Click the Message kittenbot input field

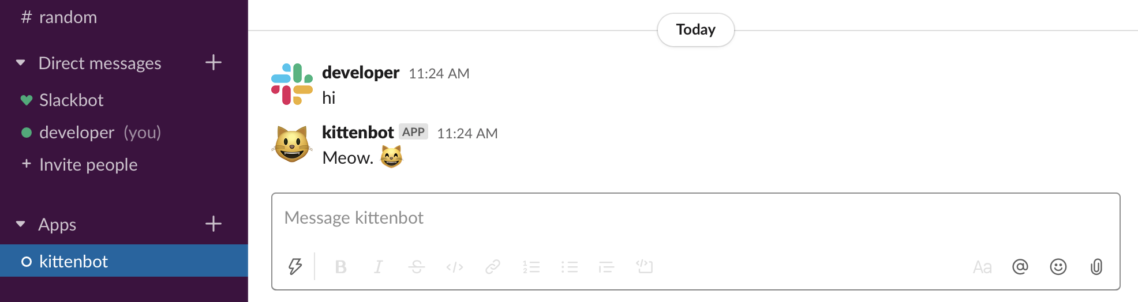point(692,218)
